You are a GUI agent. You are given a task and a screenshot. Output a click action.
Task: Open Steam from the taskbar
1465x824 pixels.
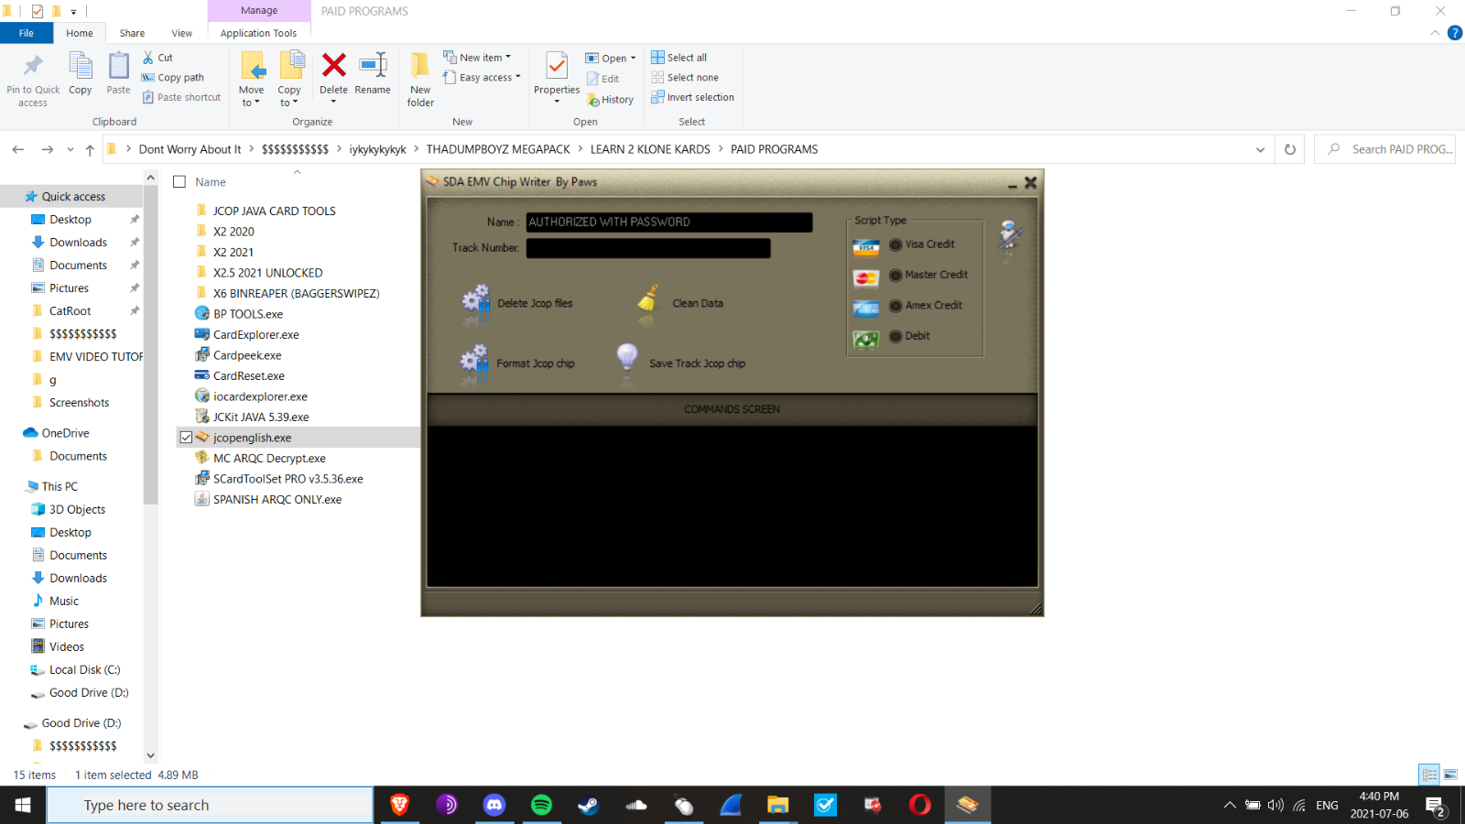click(x=588, y=805)
